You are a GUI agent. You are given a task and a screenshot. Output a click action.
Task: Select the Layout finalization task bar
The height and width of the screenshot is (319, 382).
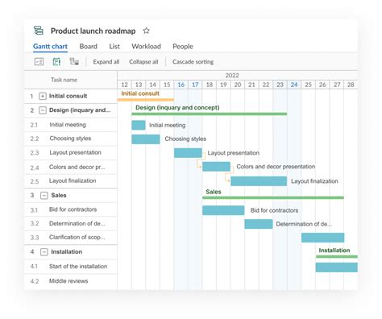pos(259,181)
